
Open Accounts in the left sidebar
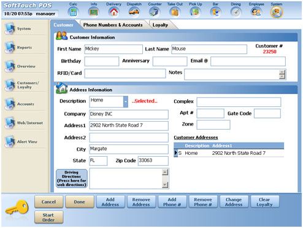[24, 104]
